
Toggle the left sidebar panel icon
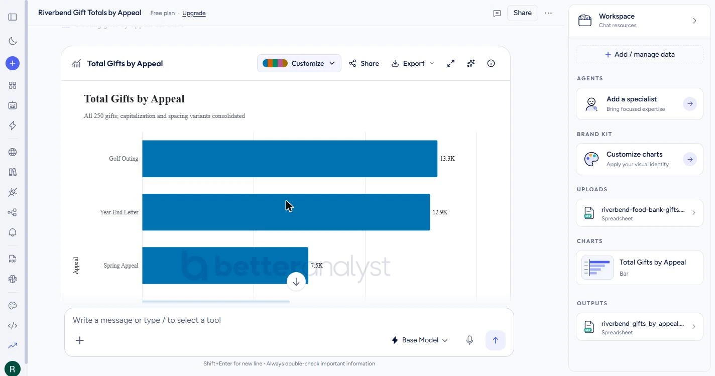pos(13,17)
